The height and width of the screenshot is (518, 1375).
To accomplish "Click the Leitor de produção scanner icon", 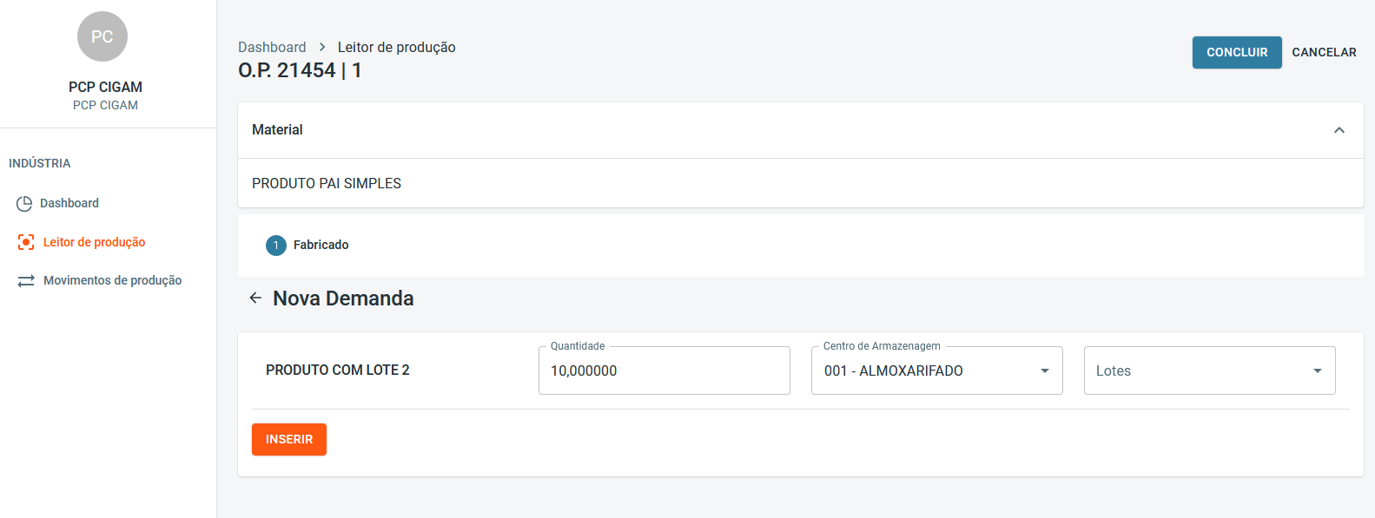I will click(x=26, y=242).
